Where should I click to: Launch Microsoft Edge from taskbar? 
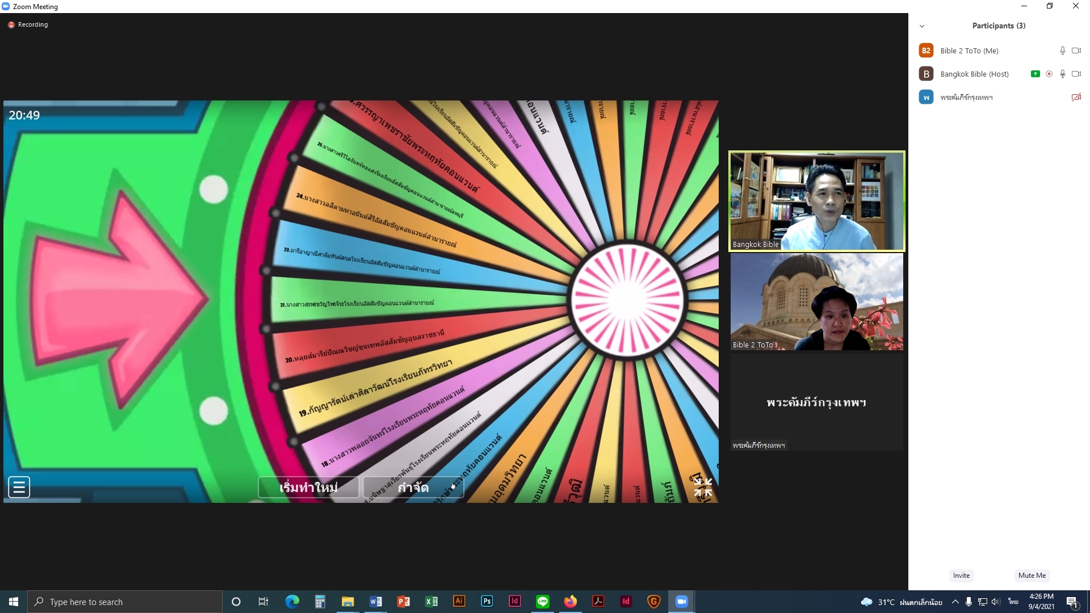[292, 602]
